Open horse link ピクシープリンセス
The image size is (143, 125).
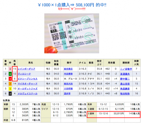coord(28,79)
